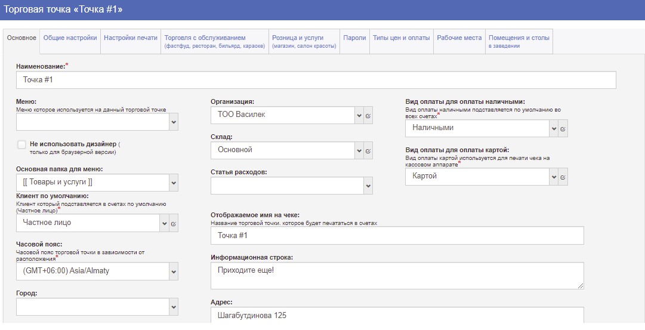Expand the Статья расходов dropdown

click(368, 186)
